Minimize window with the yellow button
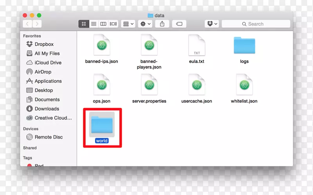This screenshot has width=313, height=195. point(32,15)
